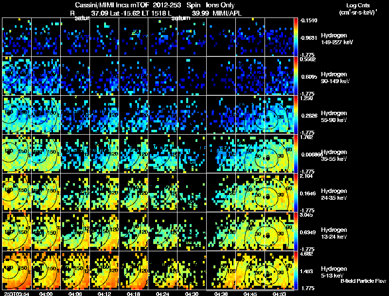Click the '04:53' time axis label
389x296 pixels.
click(279, 294)
